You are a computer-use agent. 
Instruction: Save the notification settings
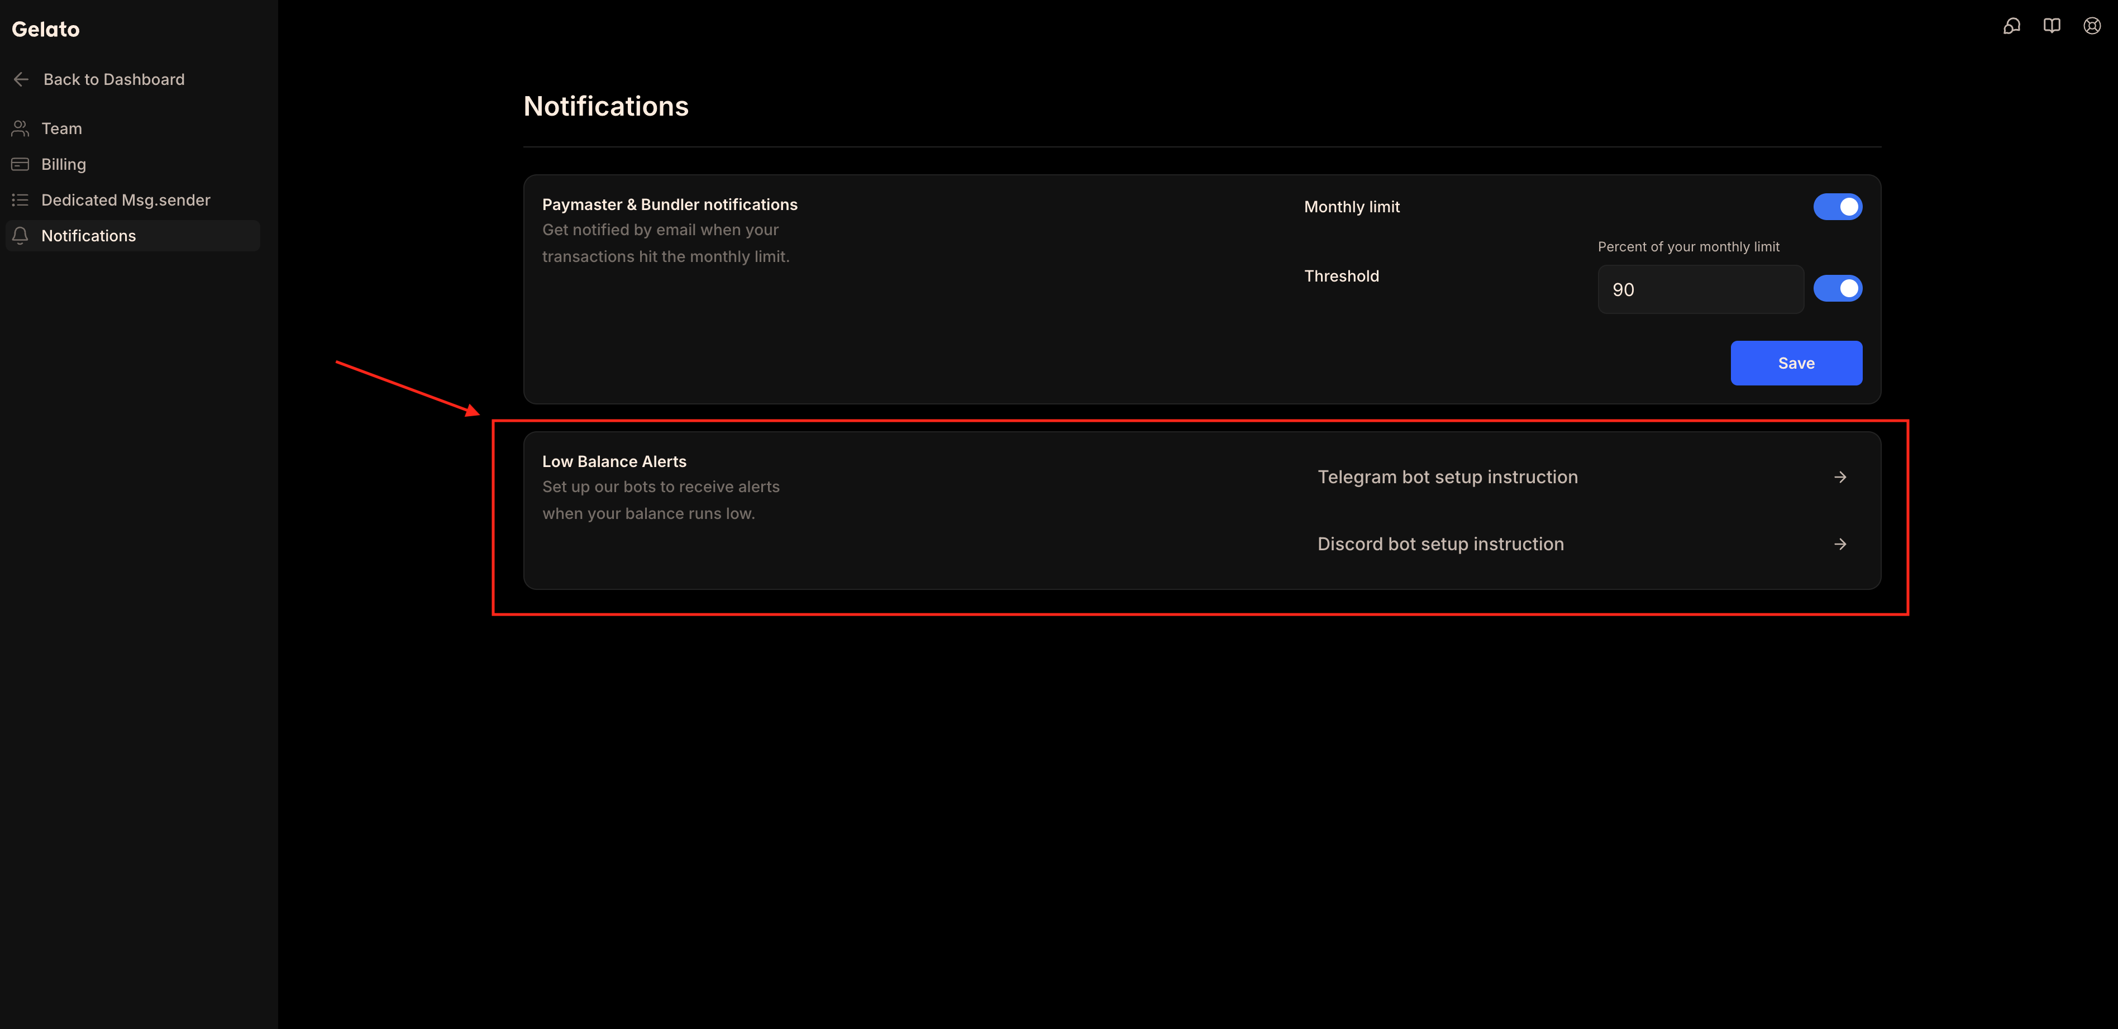tap(1796, 363)
